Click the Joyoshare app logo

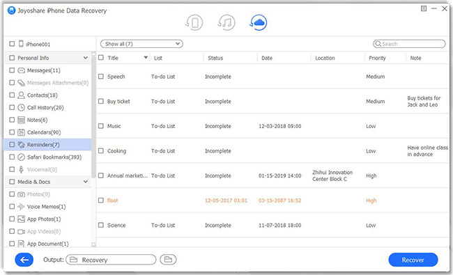[12, 10]
